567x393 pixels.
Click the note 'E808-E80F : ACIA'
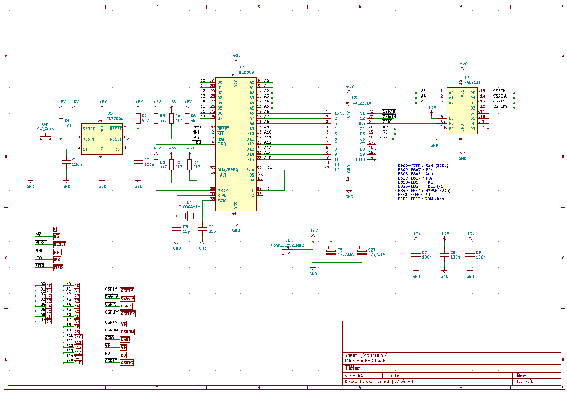coord(416,174)
